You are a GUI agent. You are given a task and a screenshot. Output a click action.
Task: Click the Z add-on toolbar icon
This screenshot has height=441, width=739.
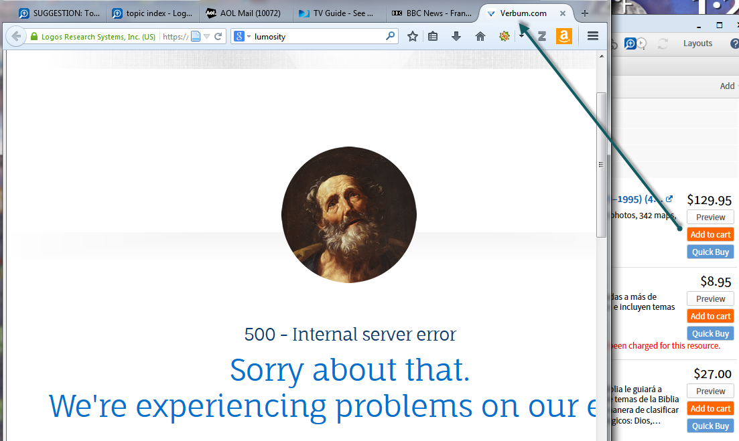542,36
